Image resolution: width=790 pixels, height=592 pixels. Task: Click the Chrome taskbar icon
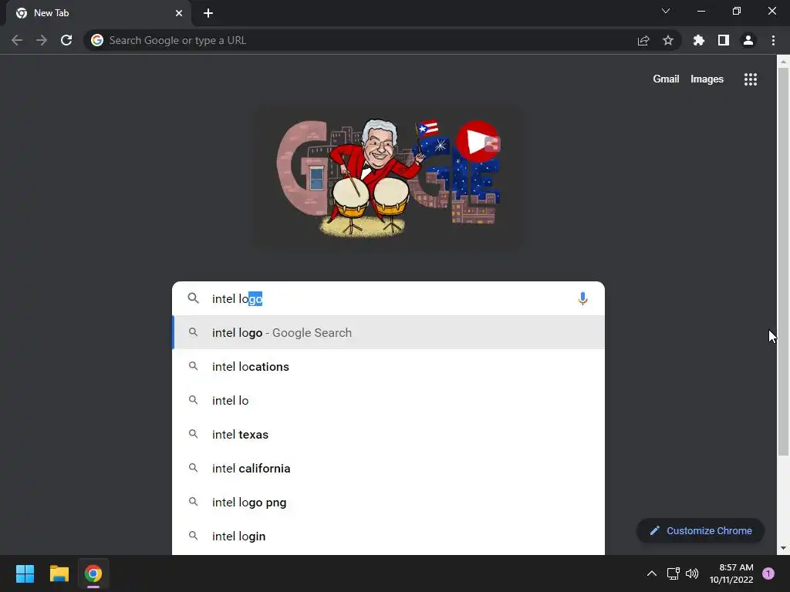pyautogui.click(x=93, y=573)
